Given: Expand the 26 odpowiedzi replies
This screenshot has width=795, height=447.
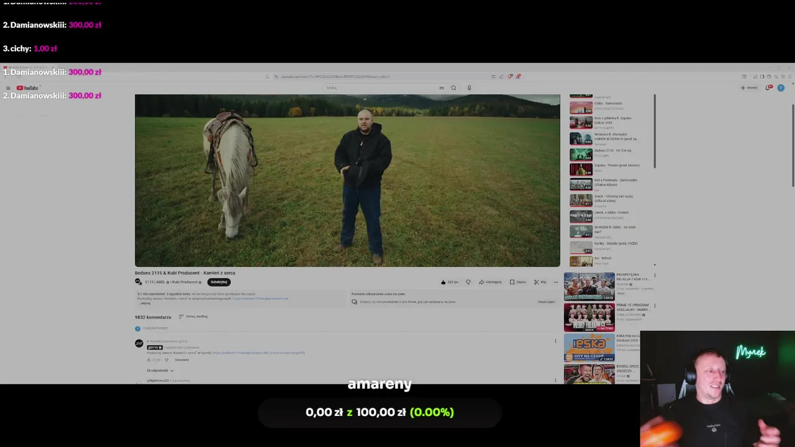Looking at the screenshot, I should point(160,371).
